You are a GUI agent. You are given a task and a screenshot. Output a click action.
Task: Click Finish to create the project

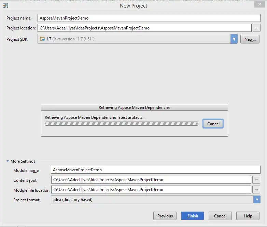click(x=193, y=216)
